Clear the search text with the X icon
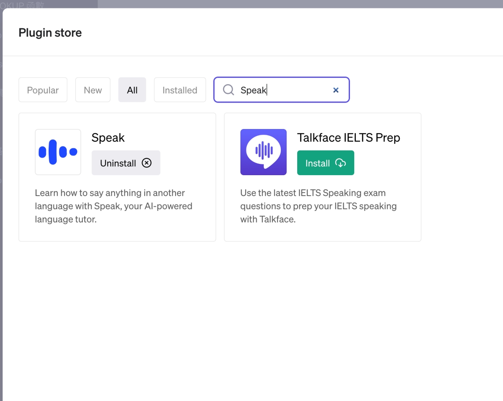This screenshot has height=401, width=503. coord(336,90)
